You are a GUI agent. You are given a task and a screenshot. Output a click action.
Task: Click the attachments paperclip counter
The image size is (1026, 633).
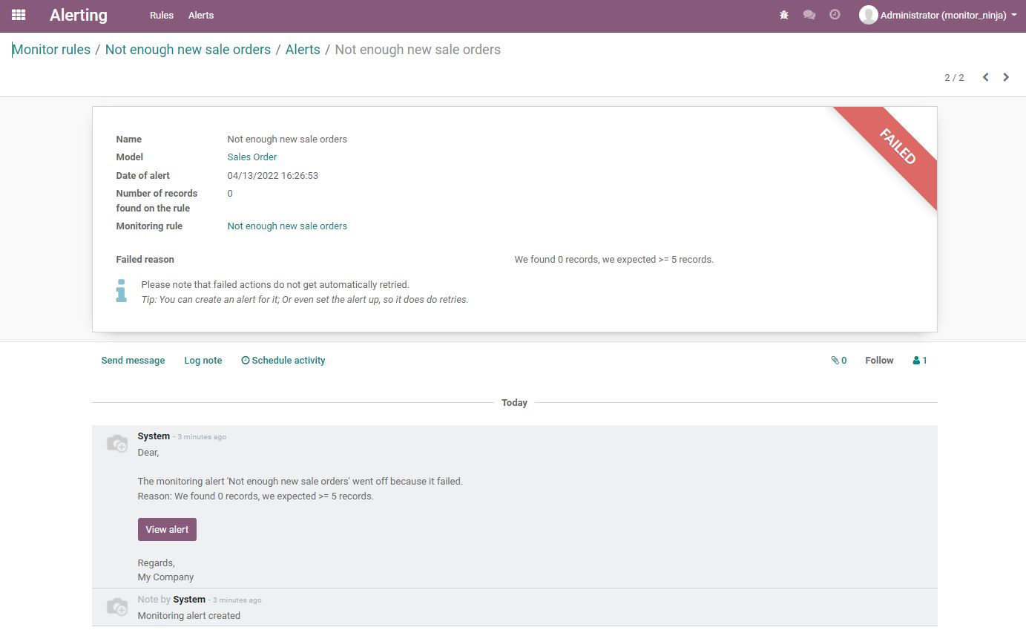pyautogui.click(x=839, y=361)
